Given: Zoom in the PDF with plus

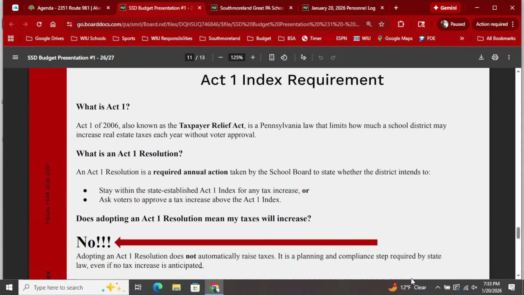Looking at the screenshot, I should coord(253,57).
